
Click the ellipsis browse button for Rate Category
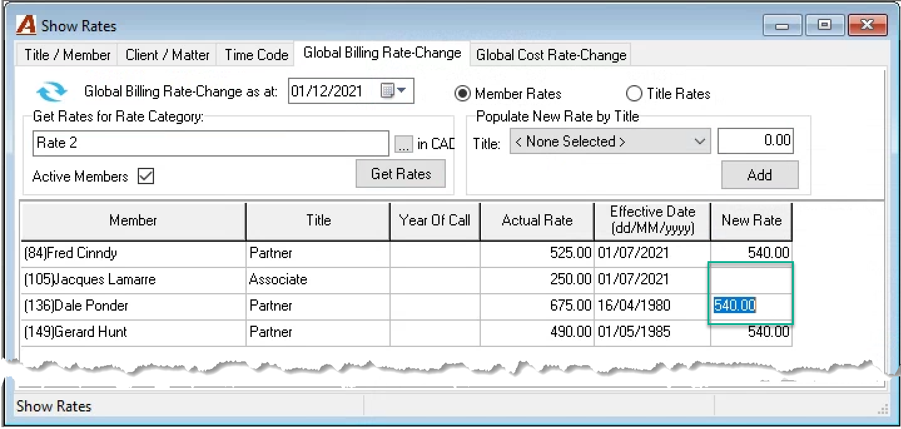pos(403,144)
